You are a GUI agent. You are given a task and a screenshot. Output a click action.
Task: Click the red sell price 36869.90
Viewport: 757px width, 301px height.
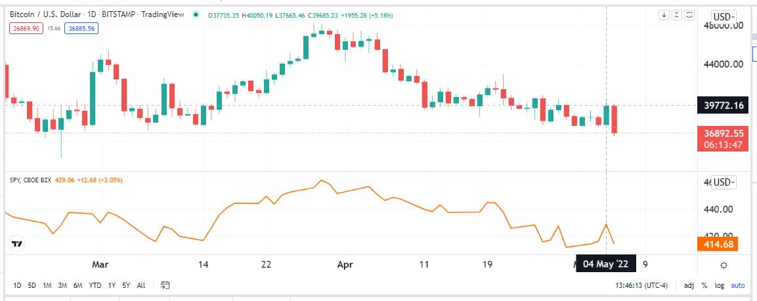[x=26, y=29]
